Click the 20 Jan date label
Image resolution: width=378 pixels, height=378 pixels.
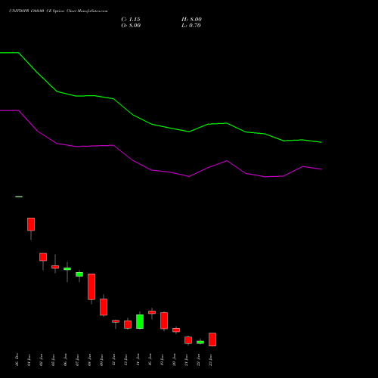[x=175, y=360]
